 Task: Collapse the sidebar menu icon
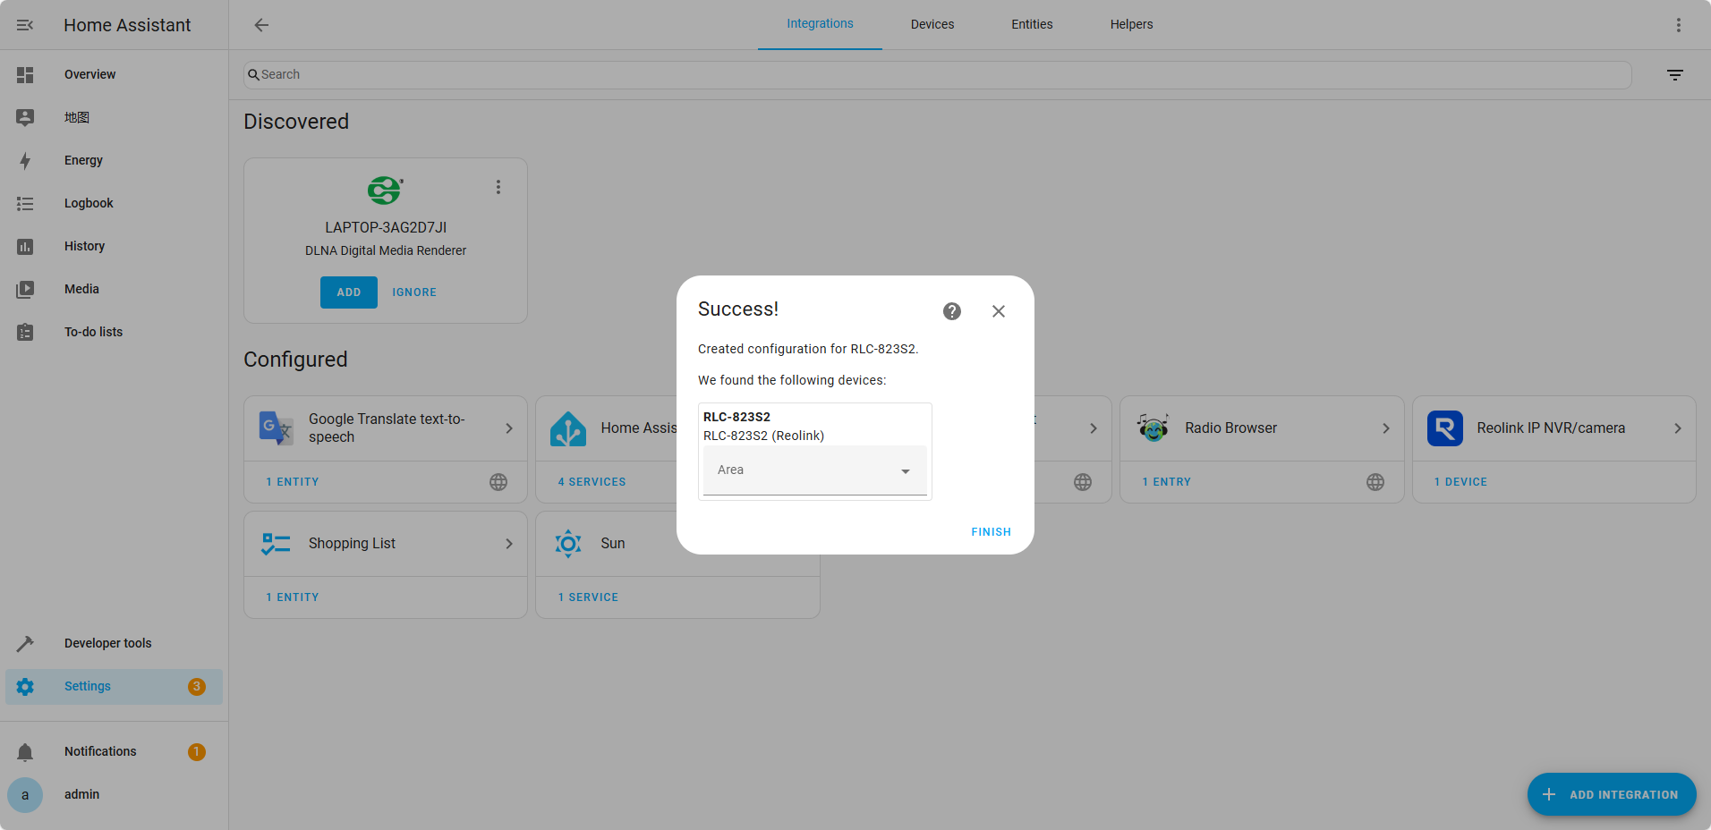coord(25,25)
